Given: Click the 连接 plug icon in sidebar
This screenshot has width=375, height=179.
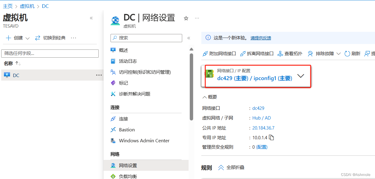Looking at the screenshot, I should (x=113, y=119).
